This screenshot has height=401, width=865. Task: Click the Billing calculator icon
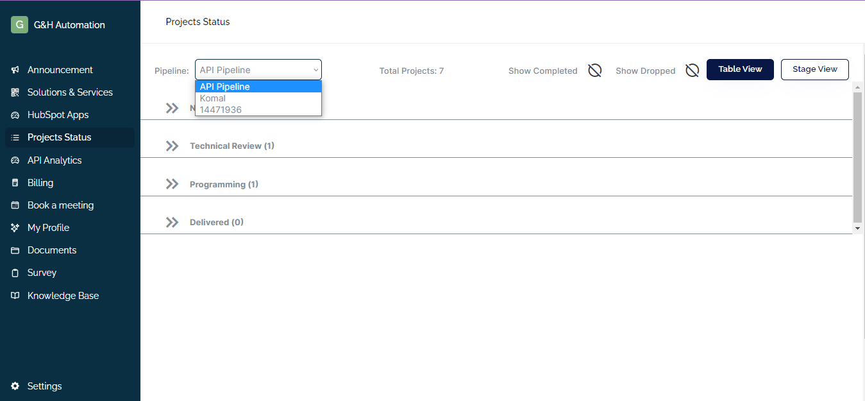point(15,183)
